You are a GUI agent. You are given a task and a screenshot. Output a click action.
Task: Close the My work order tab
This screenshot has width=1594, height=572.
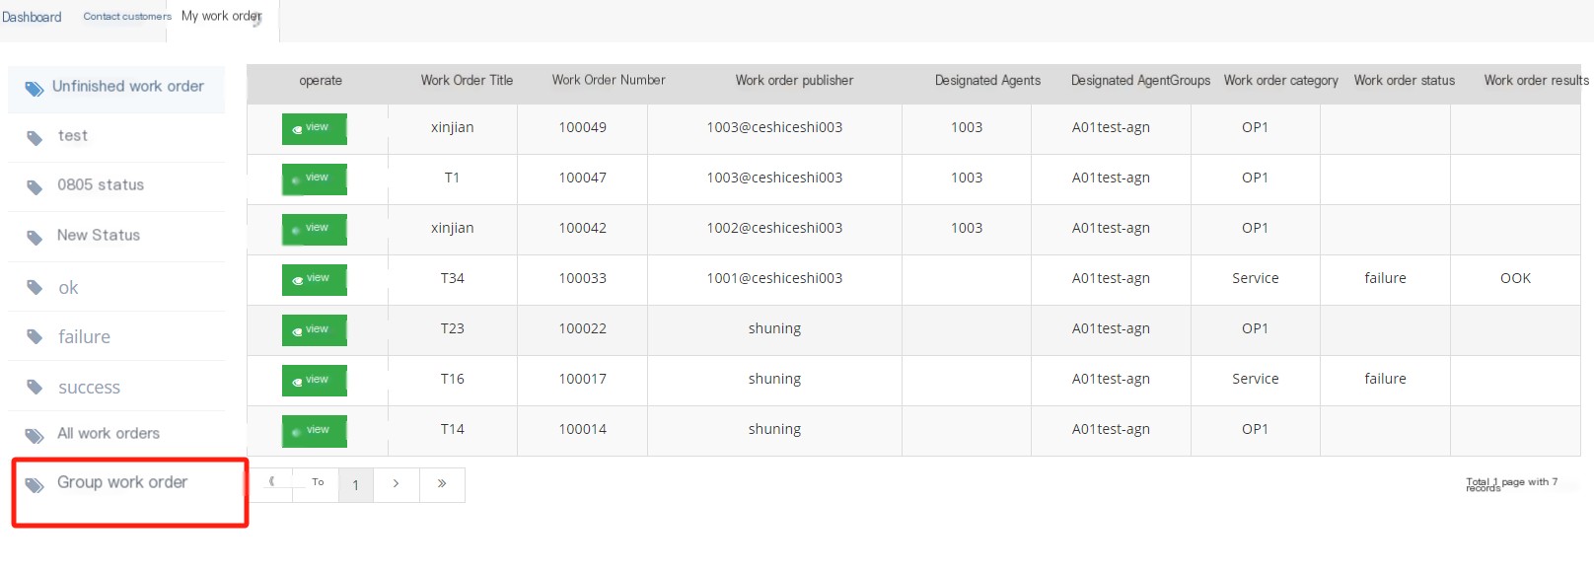point(257,19)
